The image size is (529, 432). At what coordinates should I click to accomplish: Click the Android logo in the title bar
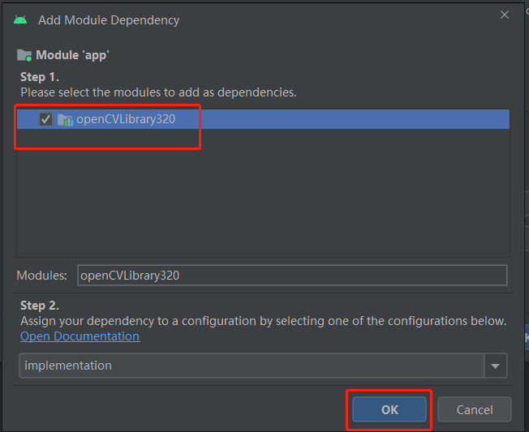[20, 19]
